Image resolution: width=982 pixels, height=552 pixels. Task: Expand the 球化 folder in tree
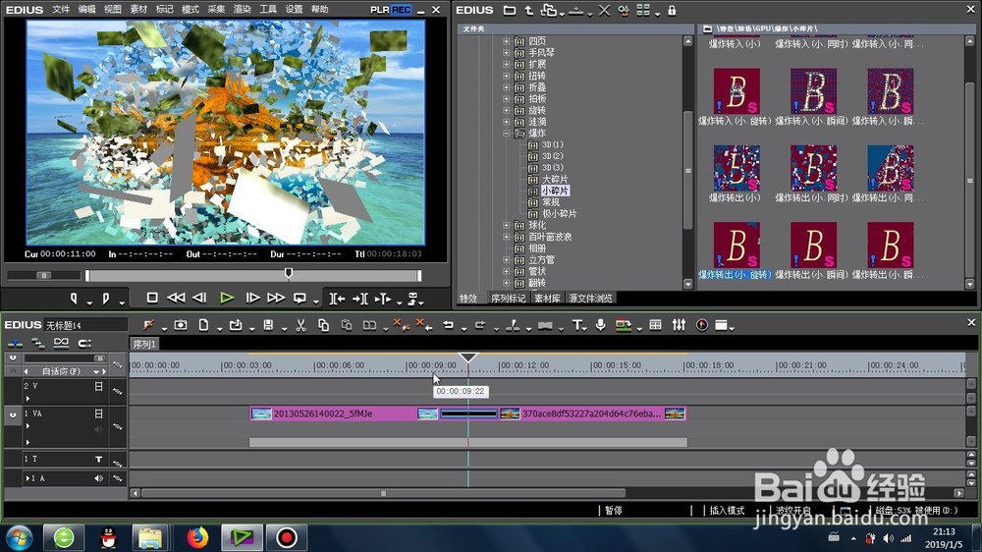point(506,226)
